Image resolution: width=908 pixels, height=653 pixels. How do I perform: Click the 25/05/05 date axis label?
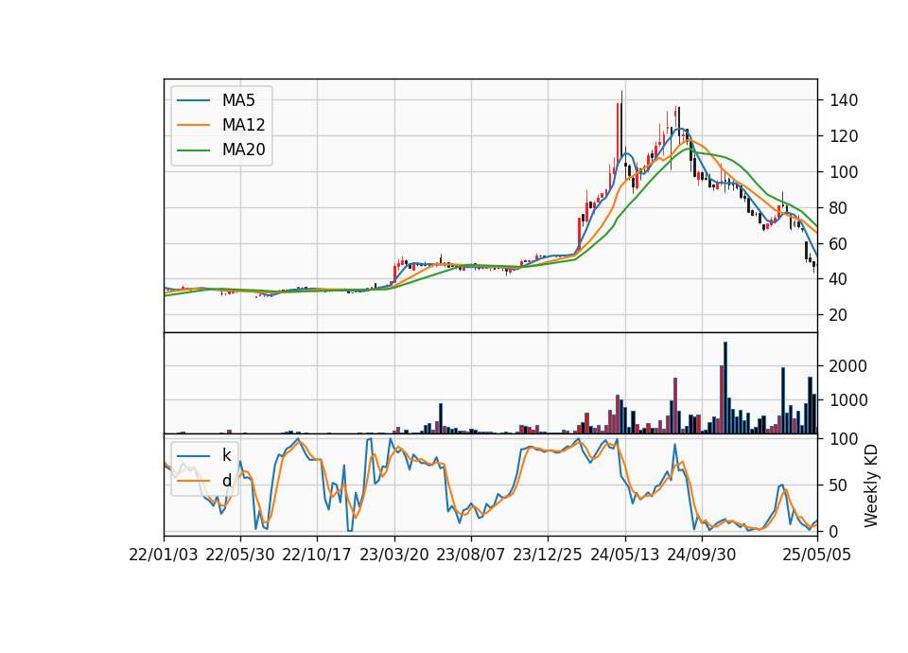pyautogui.click(x=817, y=555)
